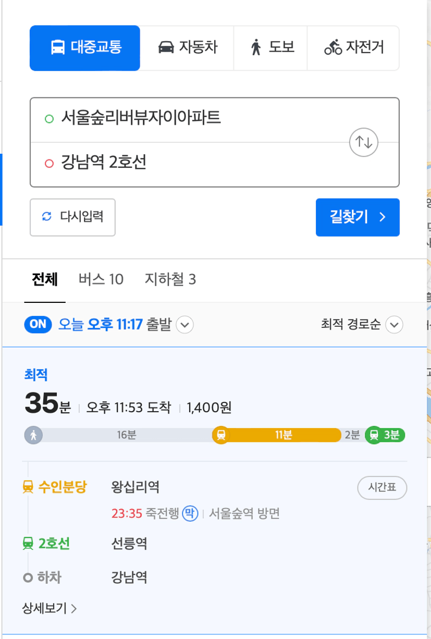Viewport: 431px width, 639px height.
Task: Select the 자전거 bicycle mode
Action: click(x=353, y=48)
